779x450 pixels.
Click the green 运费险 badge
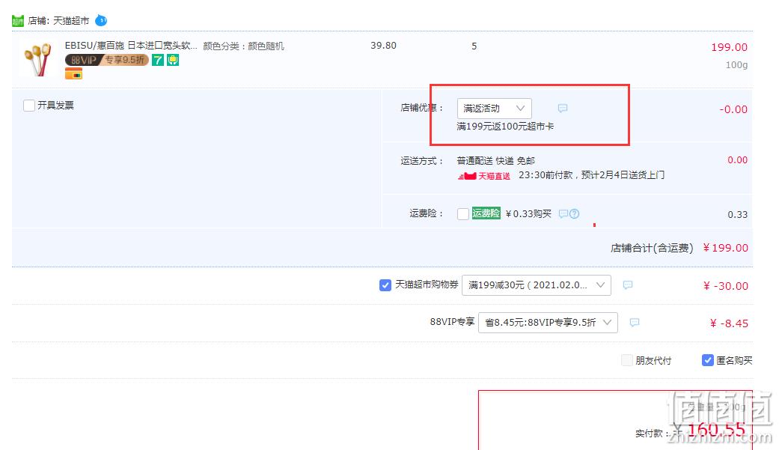pos(486,213)
